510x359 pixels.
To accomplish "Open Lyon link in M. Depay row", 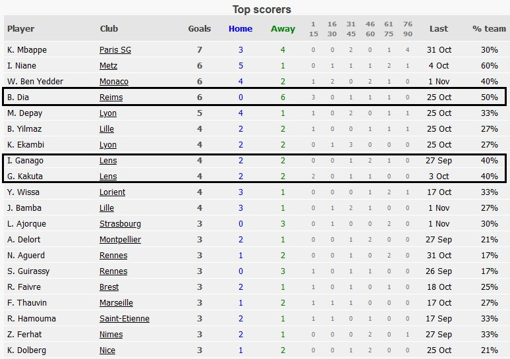I will 108,113.
